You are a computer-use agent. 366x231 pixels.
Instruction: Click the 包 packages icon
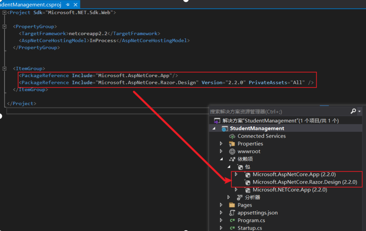(x=240, y=167)
